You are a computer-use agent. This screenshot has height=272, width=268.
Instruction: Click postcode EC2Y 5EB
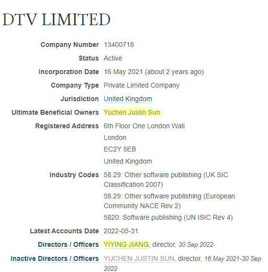pyautogui.click(x=120, y=150)
